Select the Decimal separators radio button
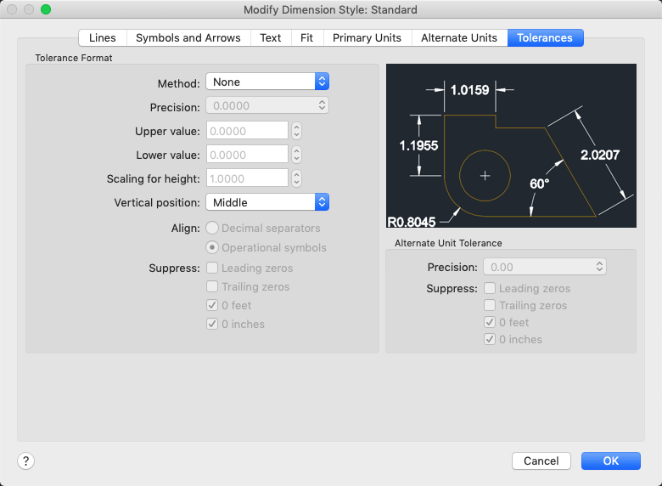The height and width of the screenshot is (486, 662). [212, 228]
